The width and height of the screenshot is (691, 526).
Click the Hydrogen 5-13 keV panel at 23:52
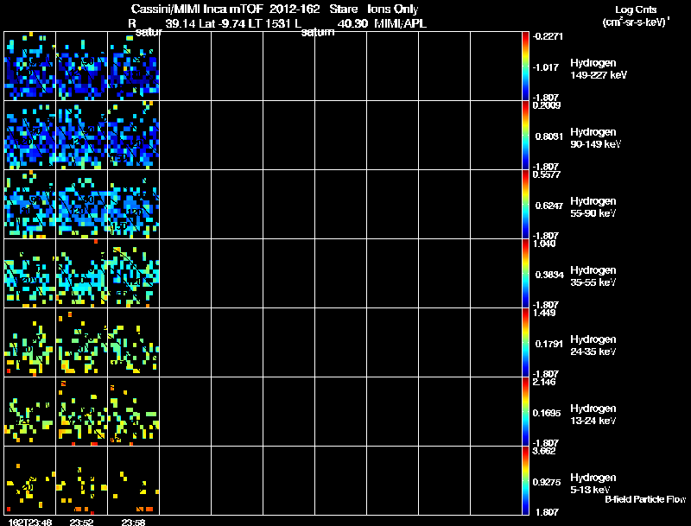[x=81, y=480]
